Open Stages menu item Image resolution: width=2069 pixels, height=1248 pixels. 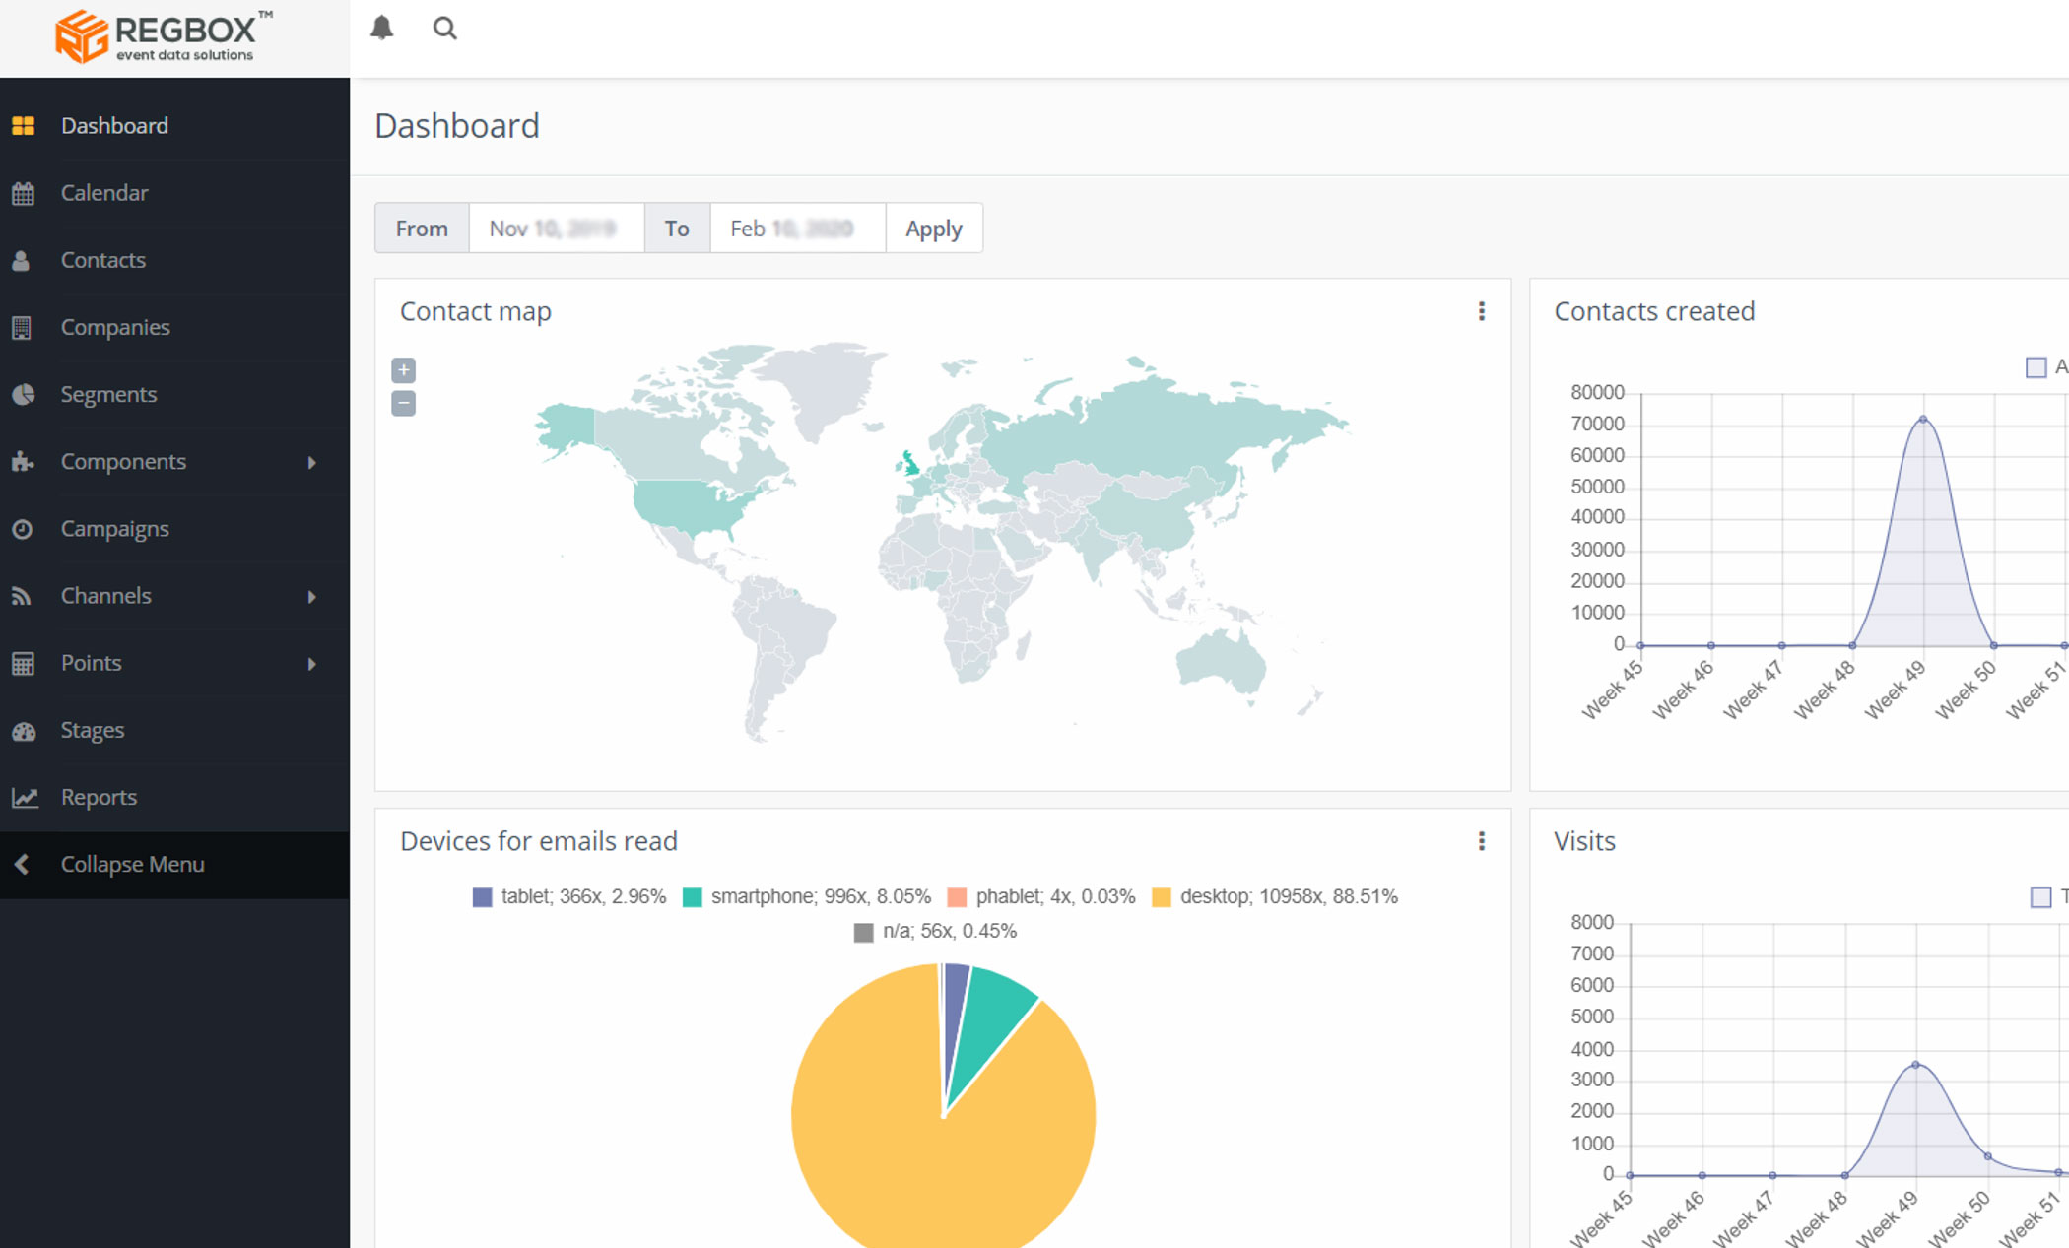point(174,730)
